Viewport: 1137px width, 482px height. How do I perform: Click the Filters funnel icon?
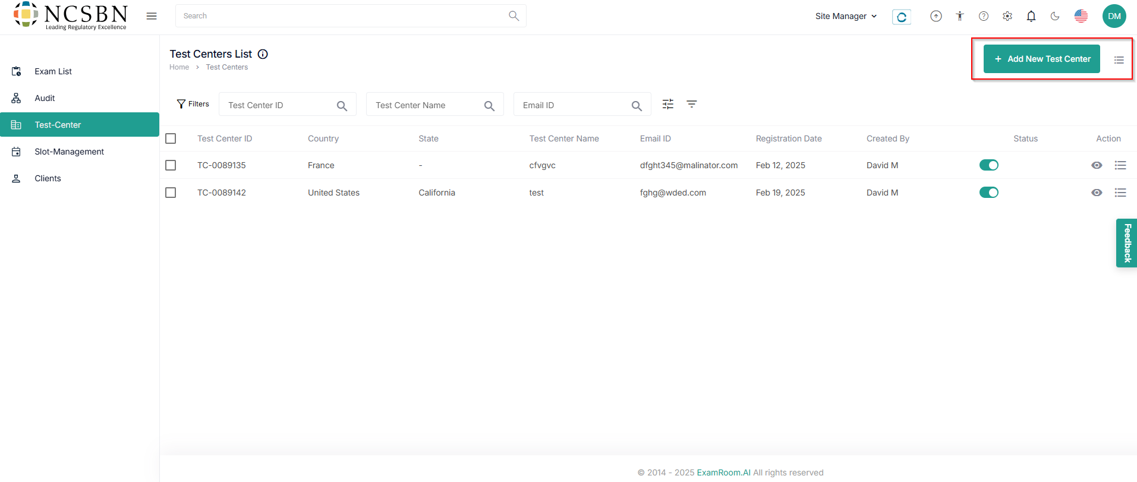click(181, 104)
